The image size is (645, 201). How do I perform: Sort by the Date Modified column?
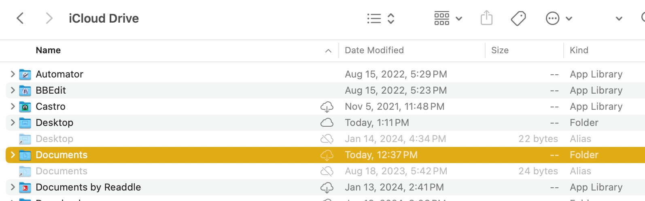(x=374, y=50)
